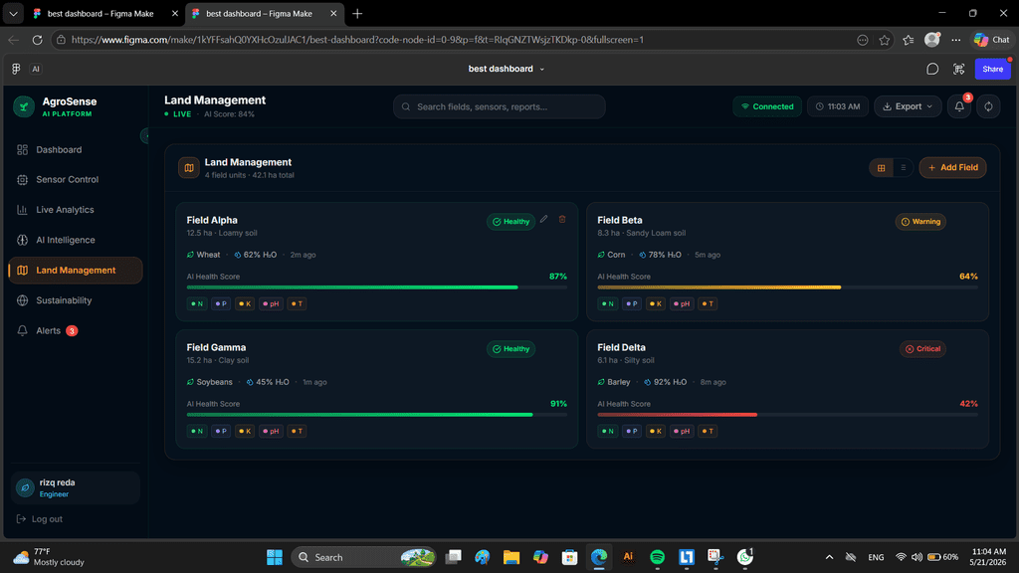Click Field Alpha Healthy status badge
Screen dimensions: 1019x573
510,222
